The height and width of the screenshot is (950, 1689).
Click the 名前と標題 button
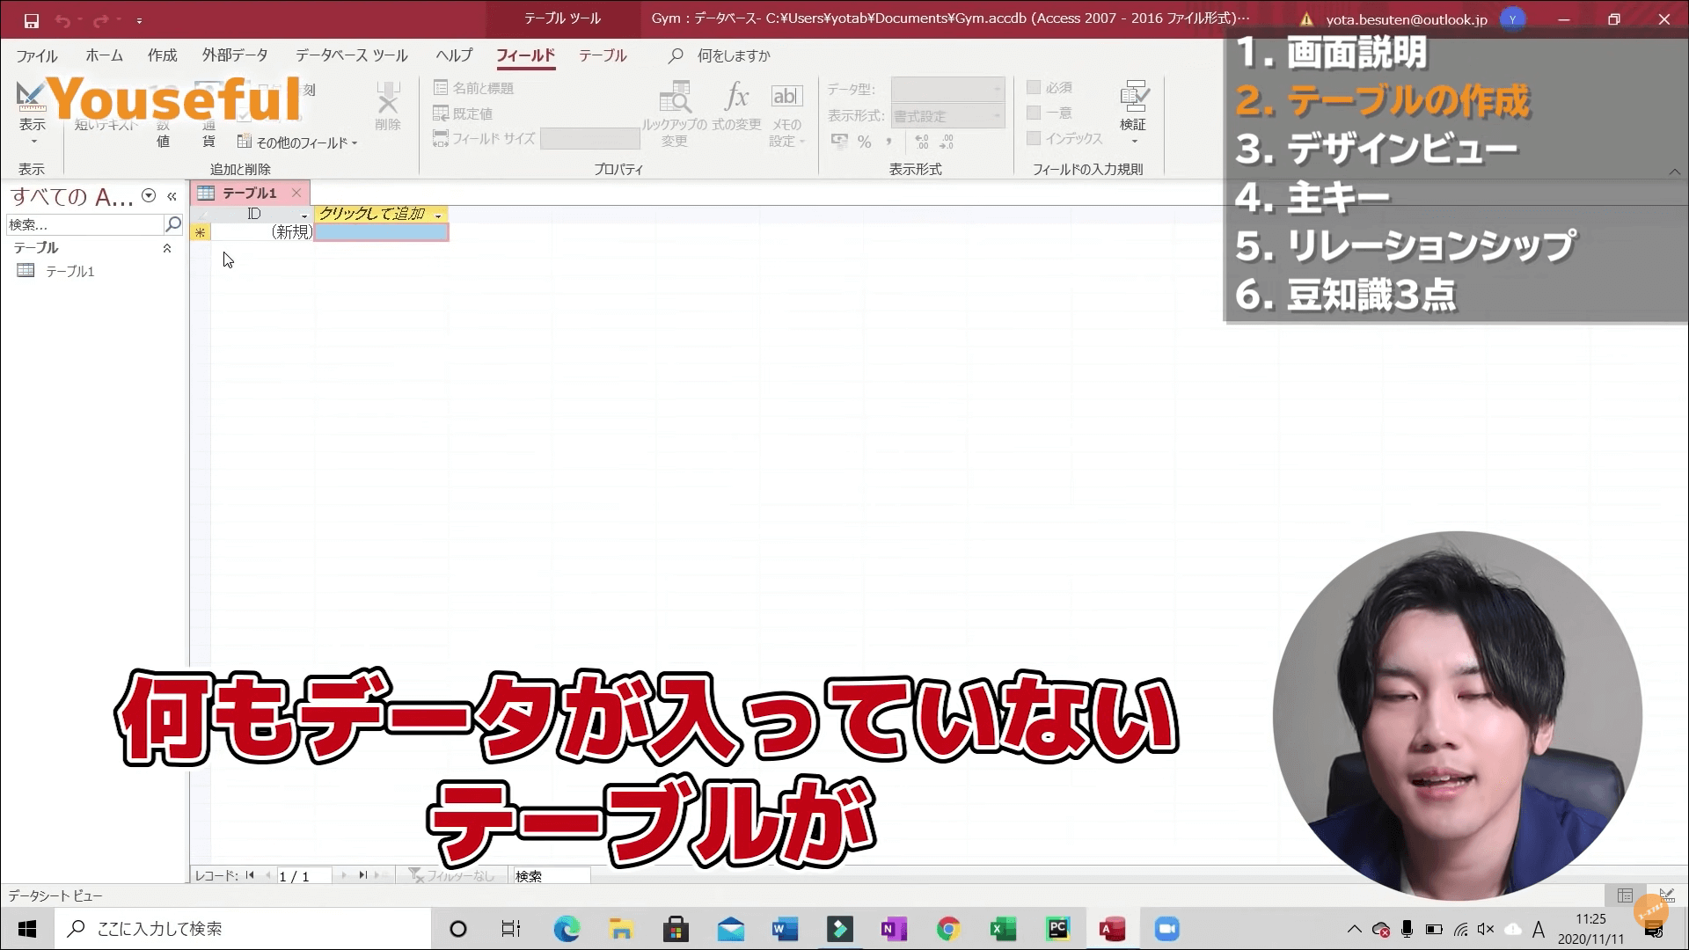(473, 88)
